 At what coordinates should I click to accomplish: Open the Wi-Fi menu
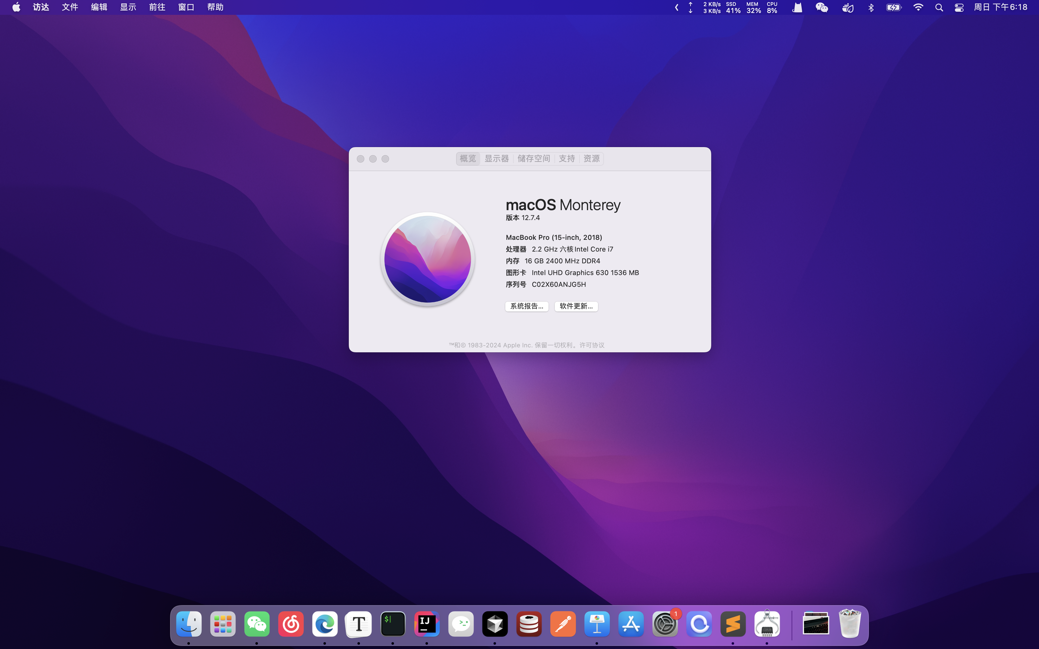coord(918,7)
